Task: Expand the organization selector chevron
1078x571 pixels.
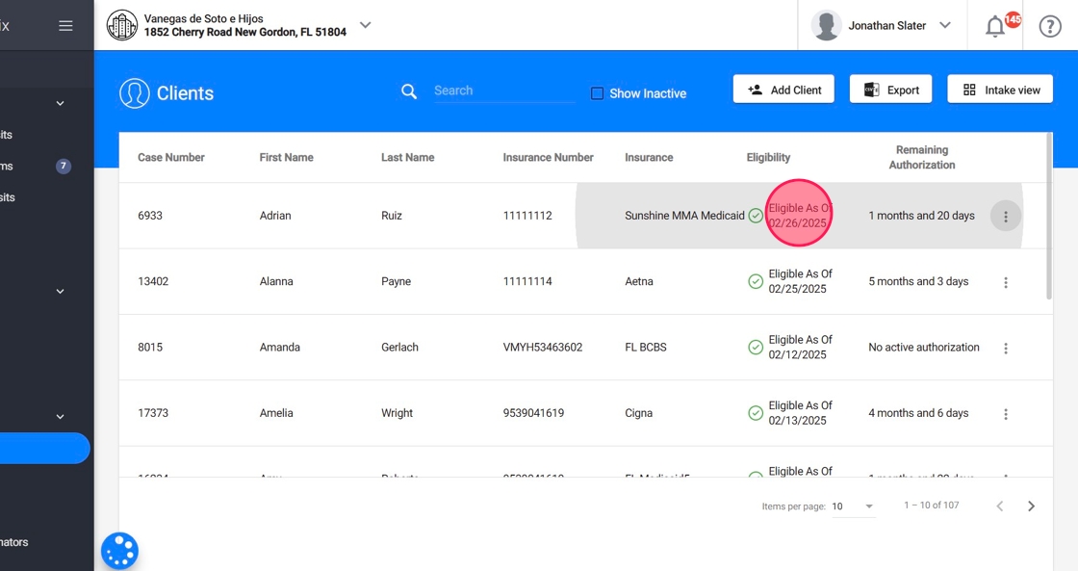Action: (x=366, y=25)
